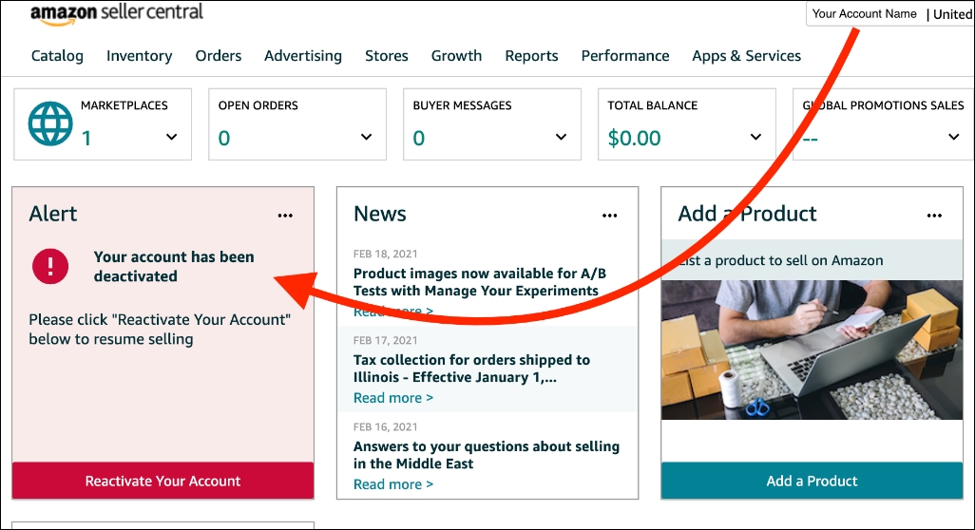Screen dimensions: 975x530
Task: Expand Global Promotions Sales chevron
Action: pyautogui.click(x=954, y=138)
